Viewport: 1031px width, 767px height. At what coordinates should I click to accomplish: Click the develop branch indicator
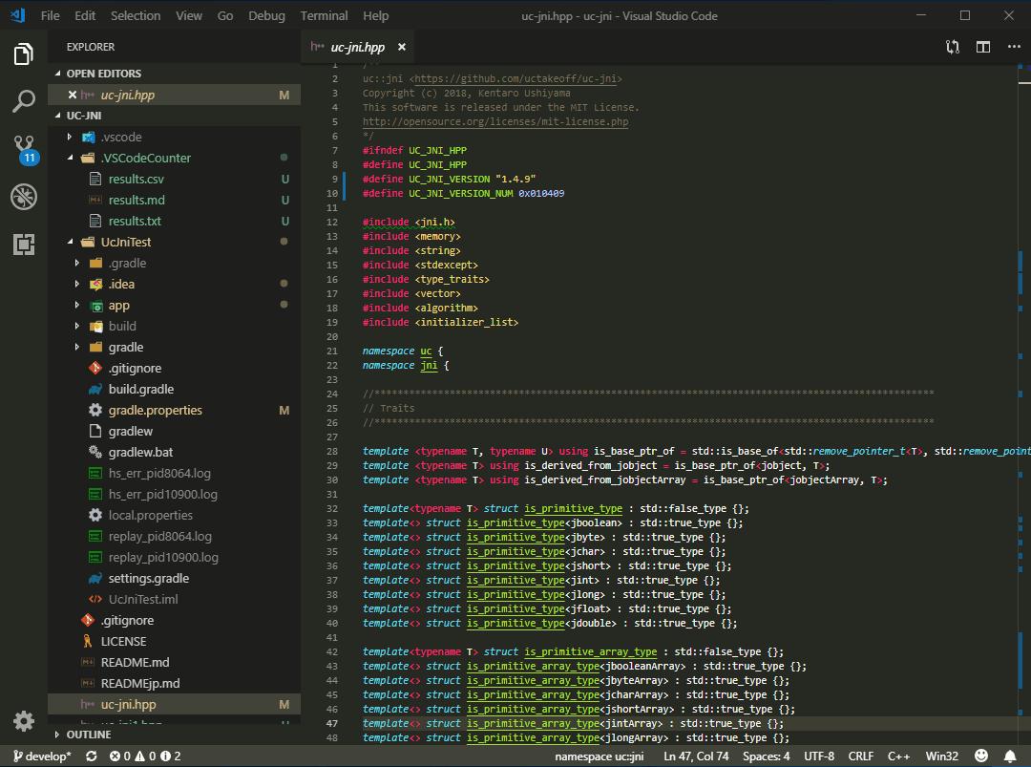36,754
